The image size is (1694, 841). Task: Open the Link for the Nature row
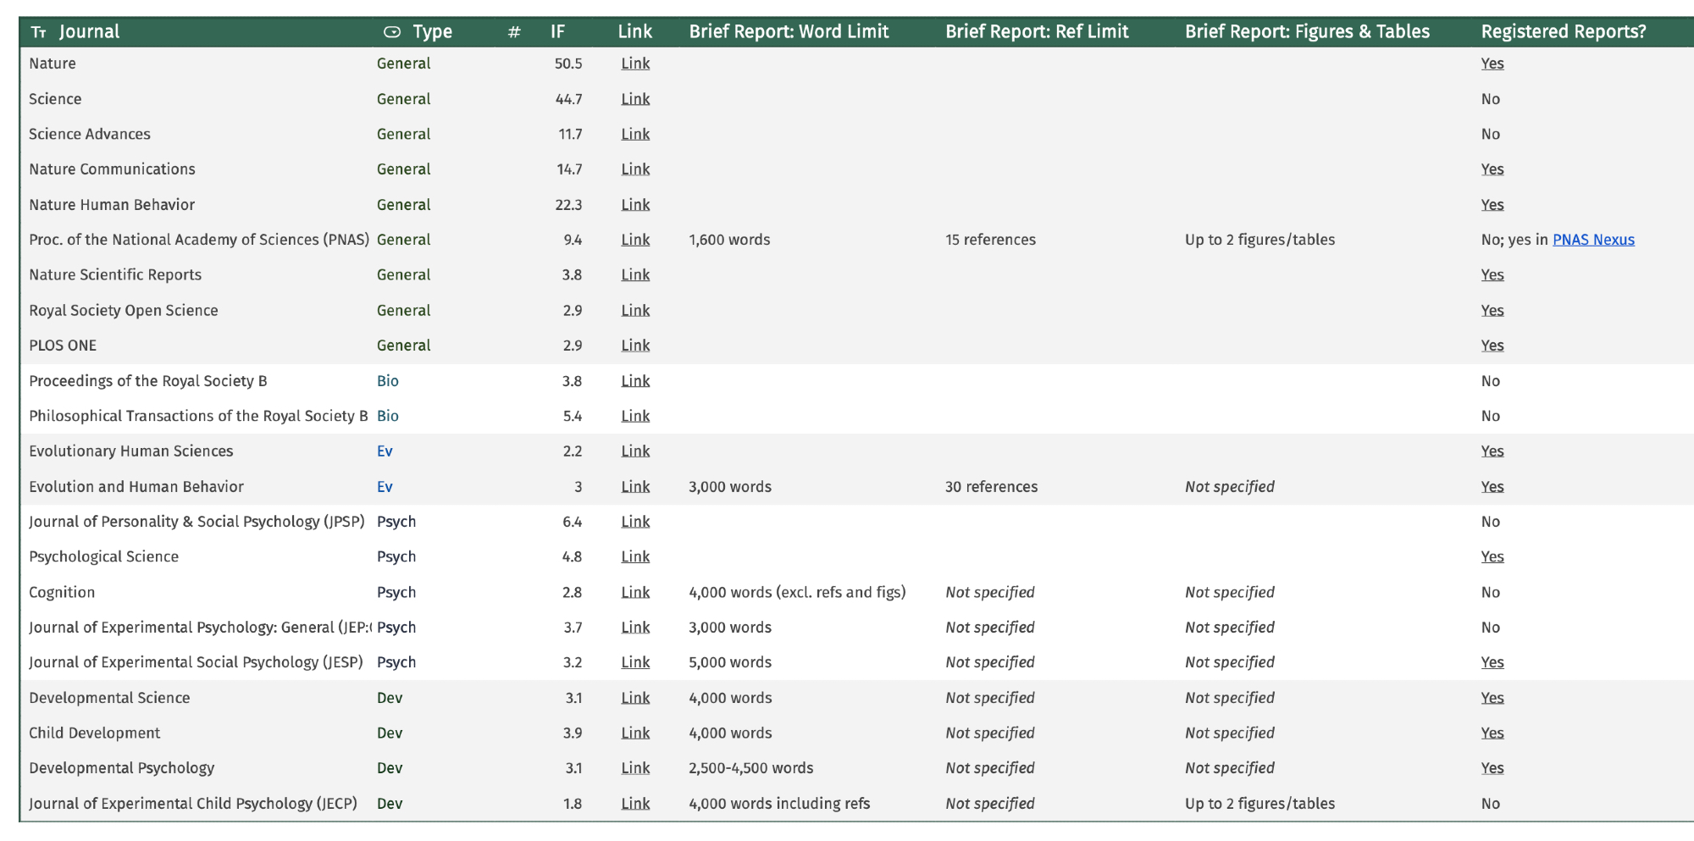coord(635,64)
